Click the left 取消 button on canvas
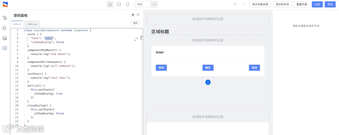The width and height of the screenshot is (339, 135). tap(161, 68)
